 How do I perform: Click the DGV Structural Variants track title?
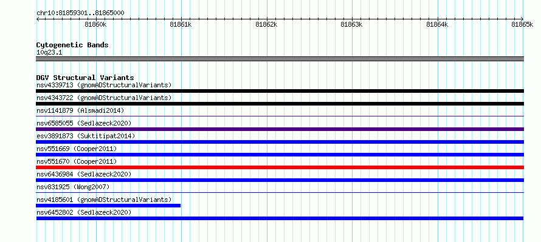85,78
